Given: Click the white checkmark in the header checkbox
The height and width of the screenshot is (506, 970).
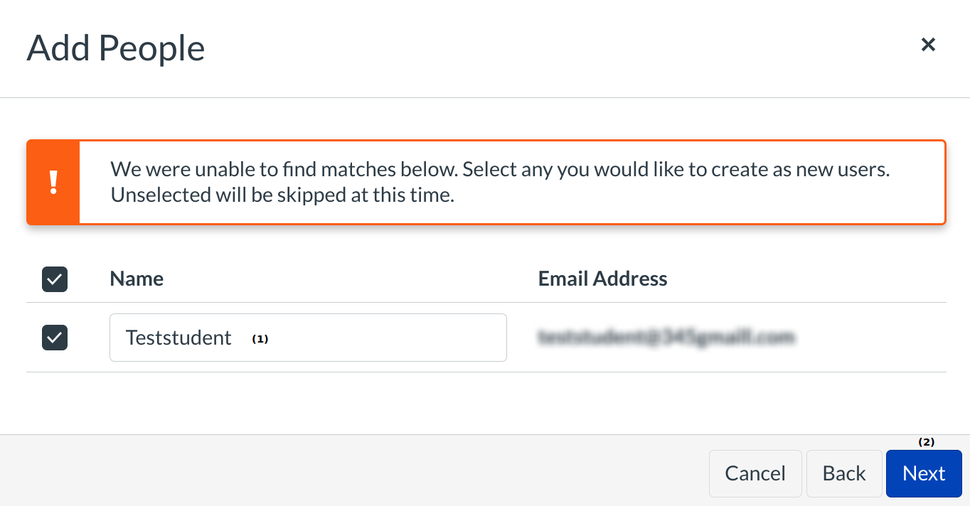Looking at the screenshot, I should 55,279.
